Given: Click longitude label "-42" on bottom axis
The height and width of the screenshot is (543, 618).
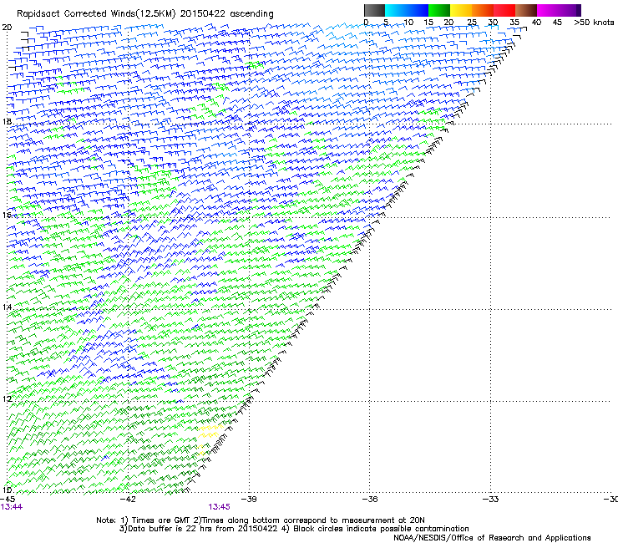Looking at the screenshot, I should (128, 500).
